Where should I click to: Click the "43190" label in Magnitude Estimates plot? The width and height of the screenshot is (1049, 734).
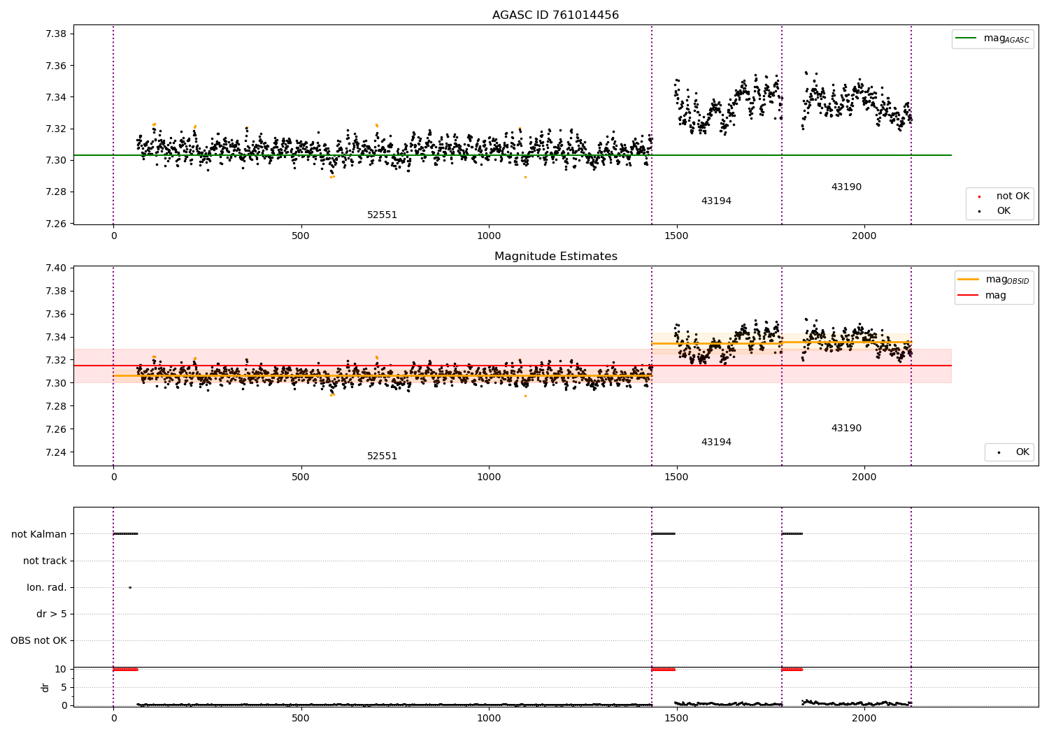point(846,429)
